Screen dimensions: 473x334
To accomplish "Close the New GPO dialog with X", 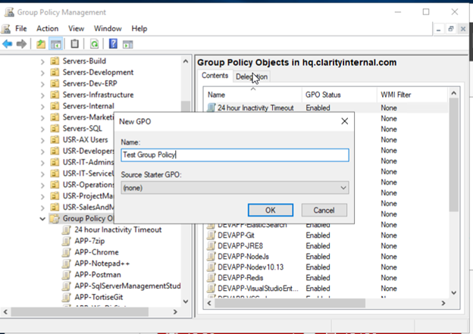I will point(344,121).
